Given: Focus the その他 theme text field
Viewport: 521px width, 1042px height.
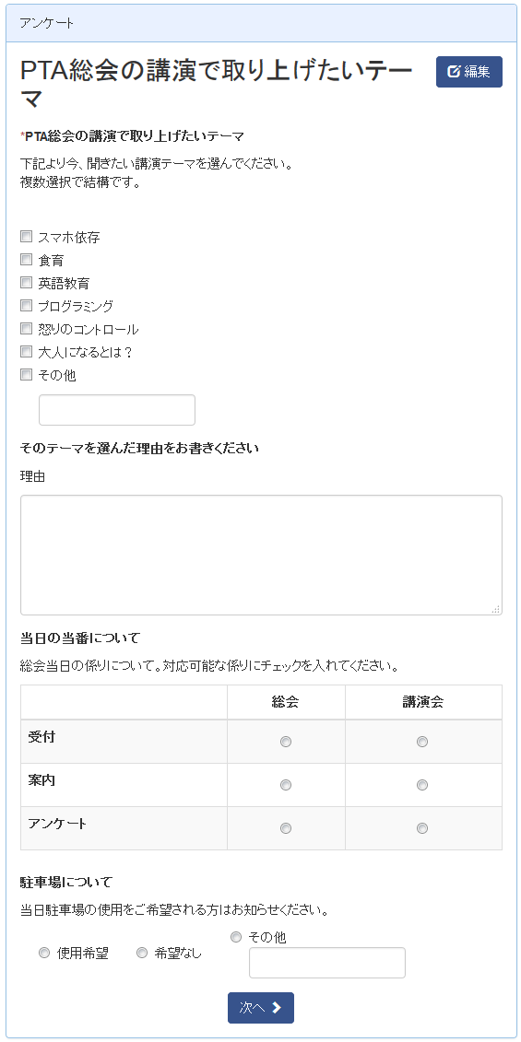Looking at the screenshot, I should click(x=117, y=410).
